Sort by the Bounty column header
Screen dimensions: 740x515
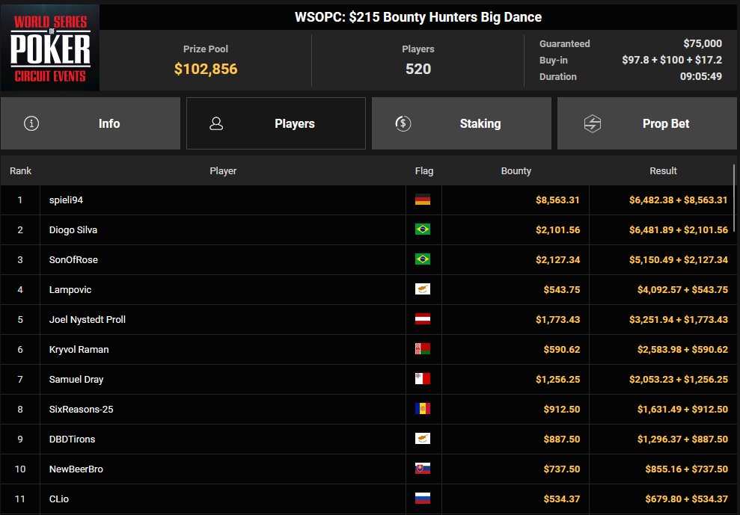[x=516, y=171]
